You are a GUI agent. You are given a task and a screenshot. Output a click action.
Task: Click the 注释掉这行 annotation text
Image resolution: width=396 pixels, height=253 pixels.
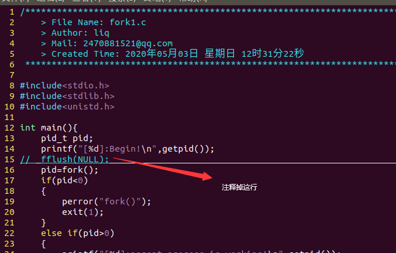(x=240, y=187)
